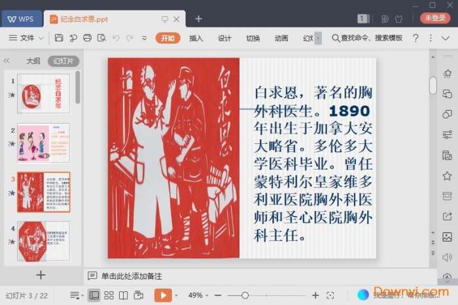Select slide 2 thumbnail with cartoon children
458x305 pixels.
click(44, 143)
